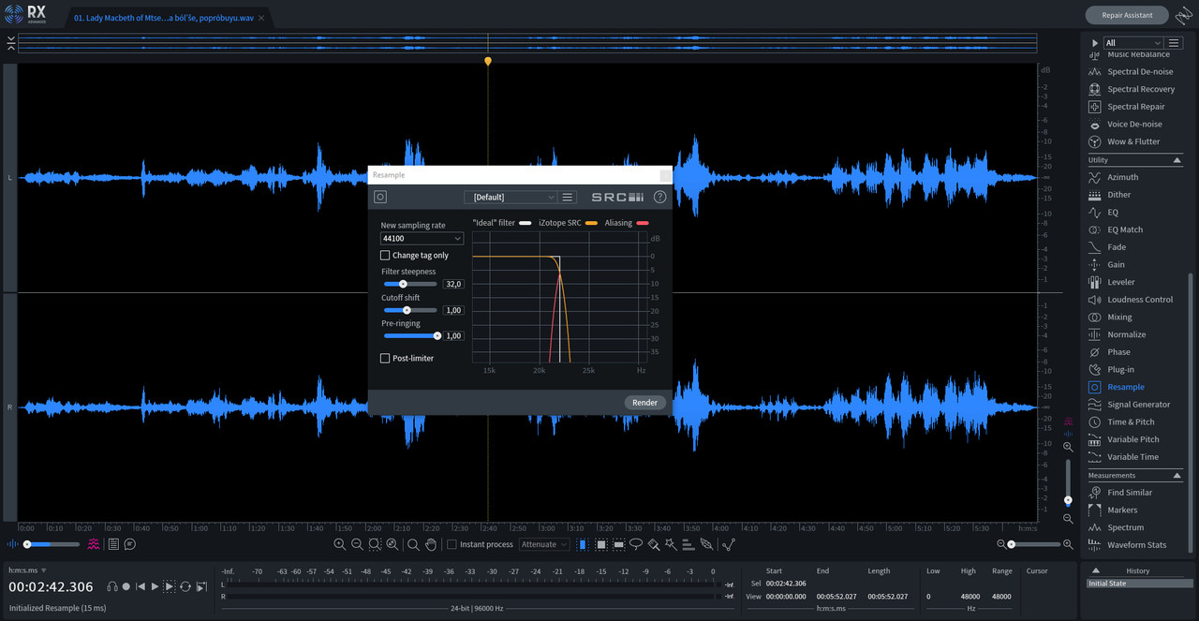Enable the Change tag only checkbox

point(385,255)
